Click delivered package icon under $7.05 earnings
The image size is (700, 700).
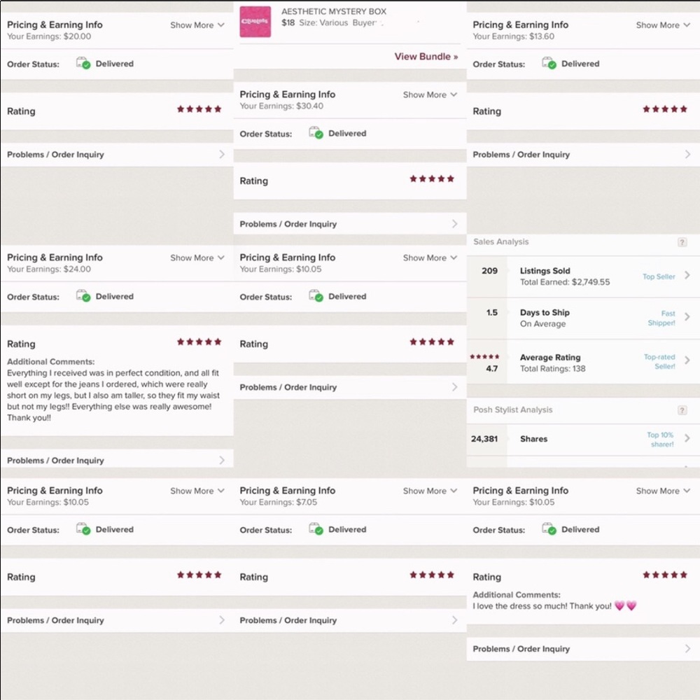(316, 529)
